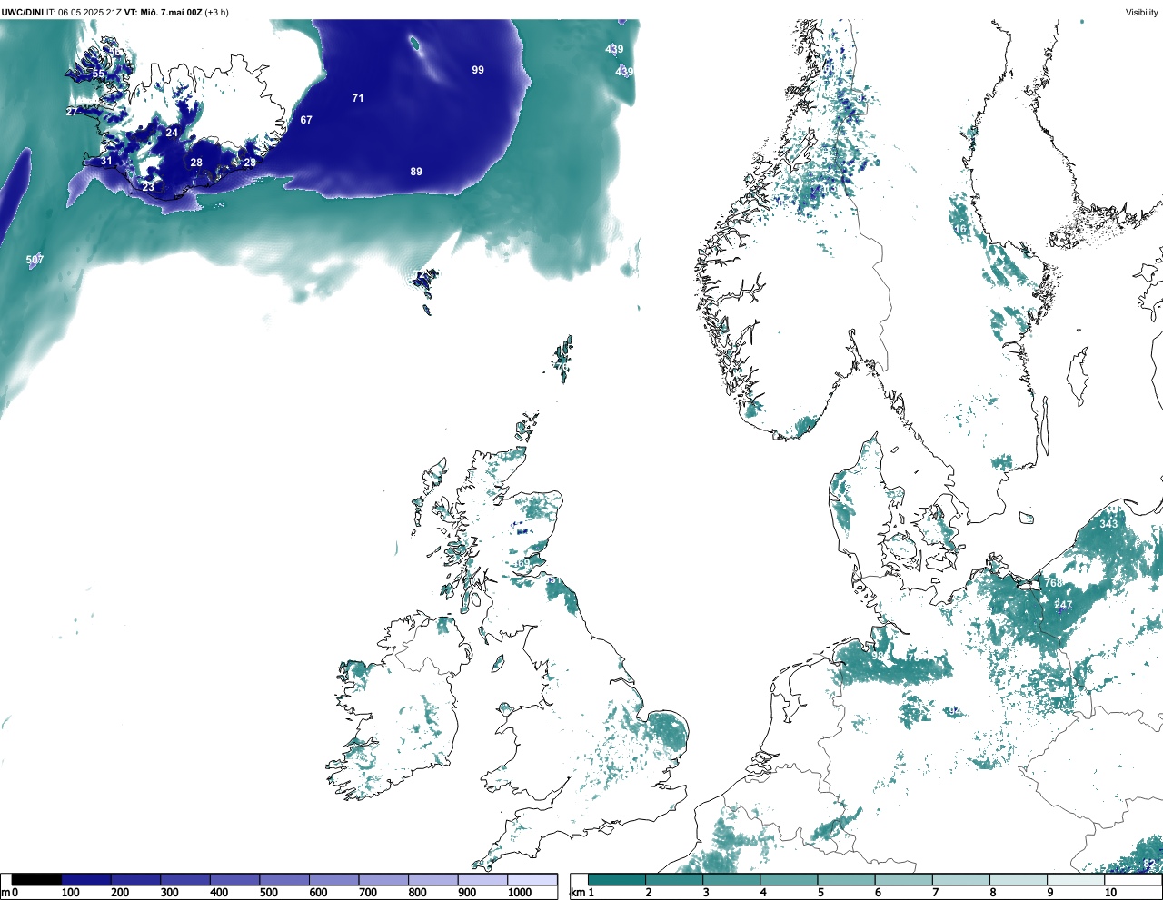Click the km unit label
Screen dimensions: 1163x900
[x=579, y=893]
